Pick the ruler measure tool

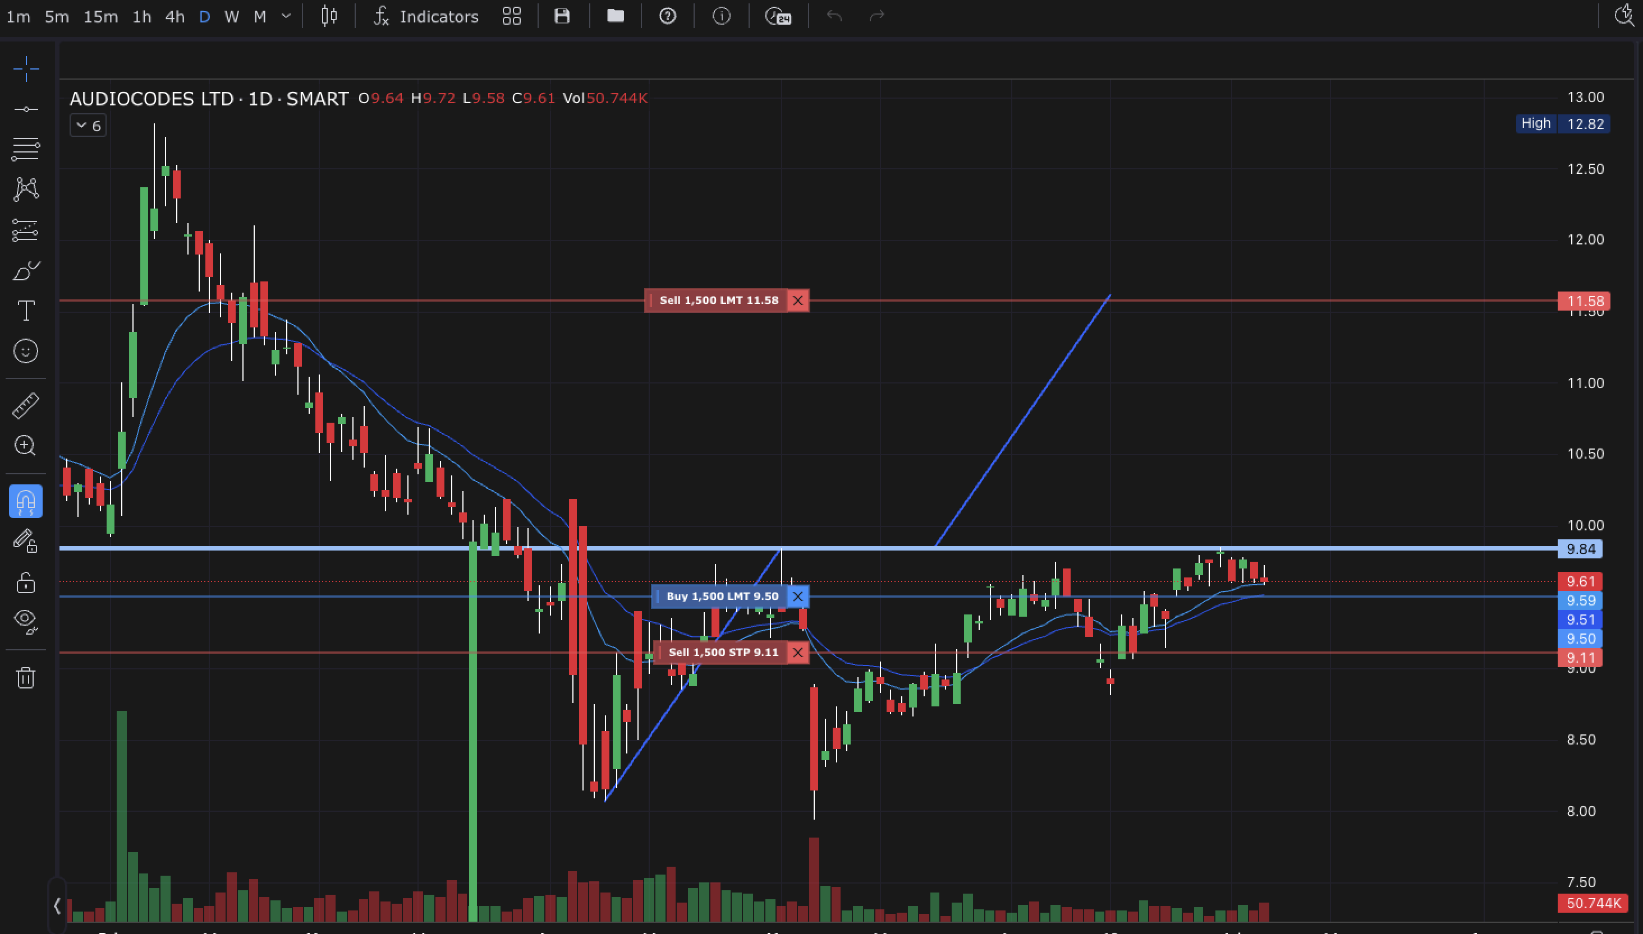(x=26, y=405)
